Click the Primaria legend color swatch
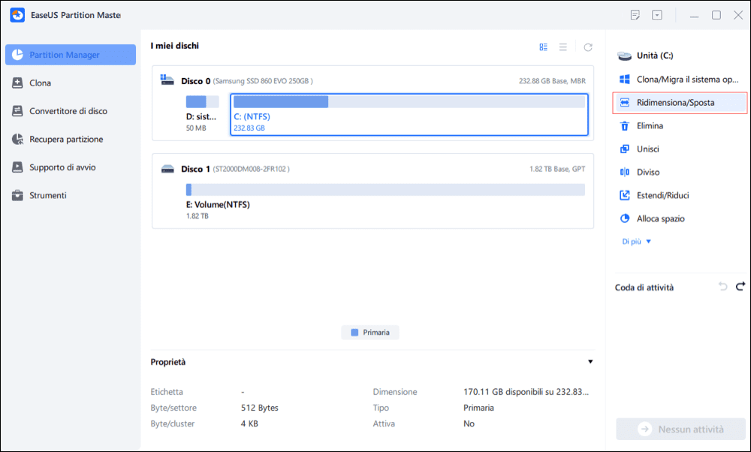This screenshot has width=751, height=452. click(x=354, y=333)
